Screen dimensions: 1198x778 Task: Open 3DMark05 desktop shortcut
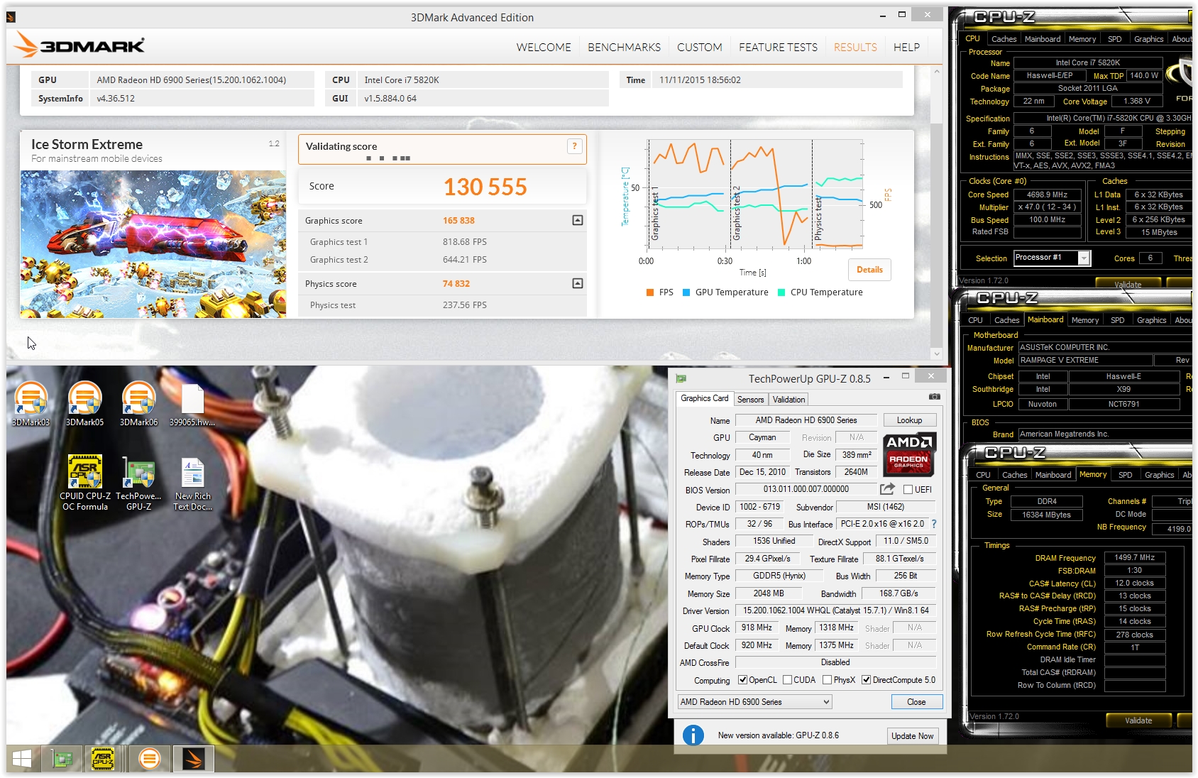(x=85, y=405)
